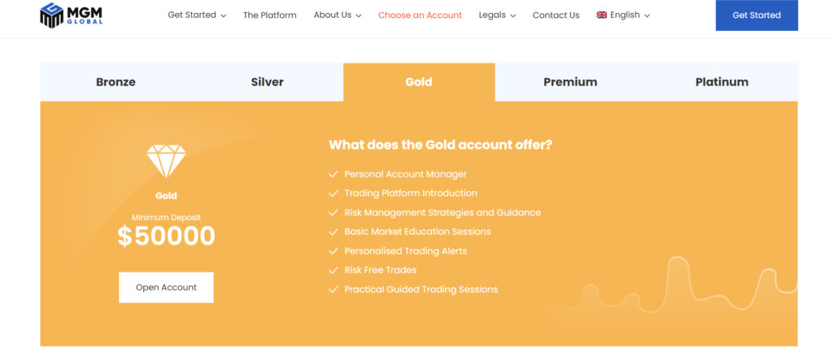
Task: Click checkmark beside Personal Account Manager
Action: point(333,174)
